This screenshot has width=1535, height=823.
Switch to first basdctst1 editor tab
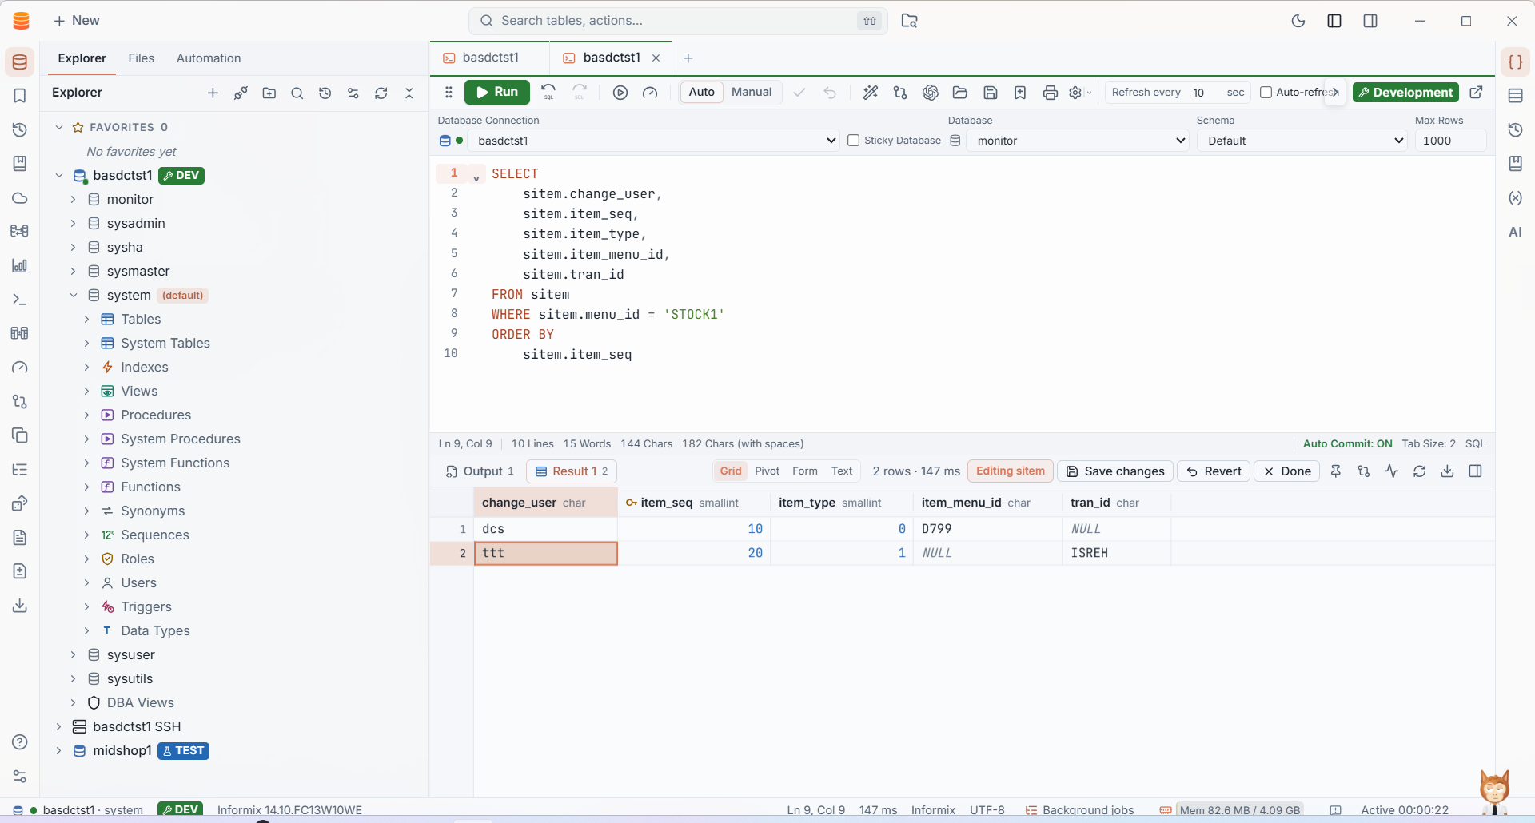click(490, 58)
